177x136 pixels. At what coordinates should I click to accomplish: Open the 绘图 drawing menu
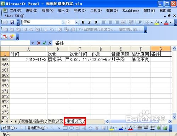coord(10,128)
